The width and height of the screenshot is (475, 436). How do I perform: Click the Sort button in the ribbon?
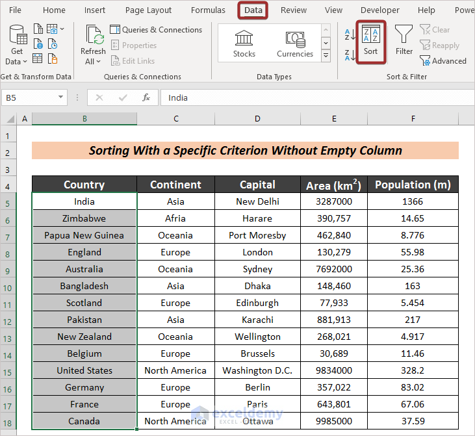pos(370,41)
